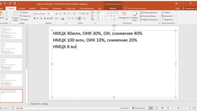Toggle Underline (Ч) formatting
This screenshot has height=111, width=197.
click(41, 18)
